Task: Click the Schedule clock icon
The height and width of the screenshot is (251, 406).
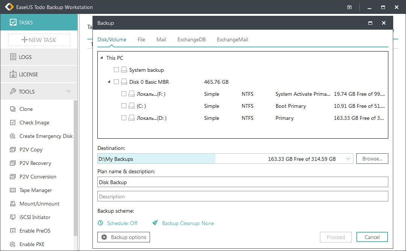Action: pos(100,223)
